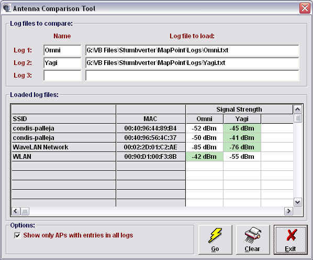Click the table's scroll down arrow
The image size is (313, 260).
click(x=297, y=202)
